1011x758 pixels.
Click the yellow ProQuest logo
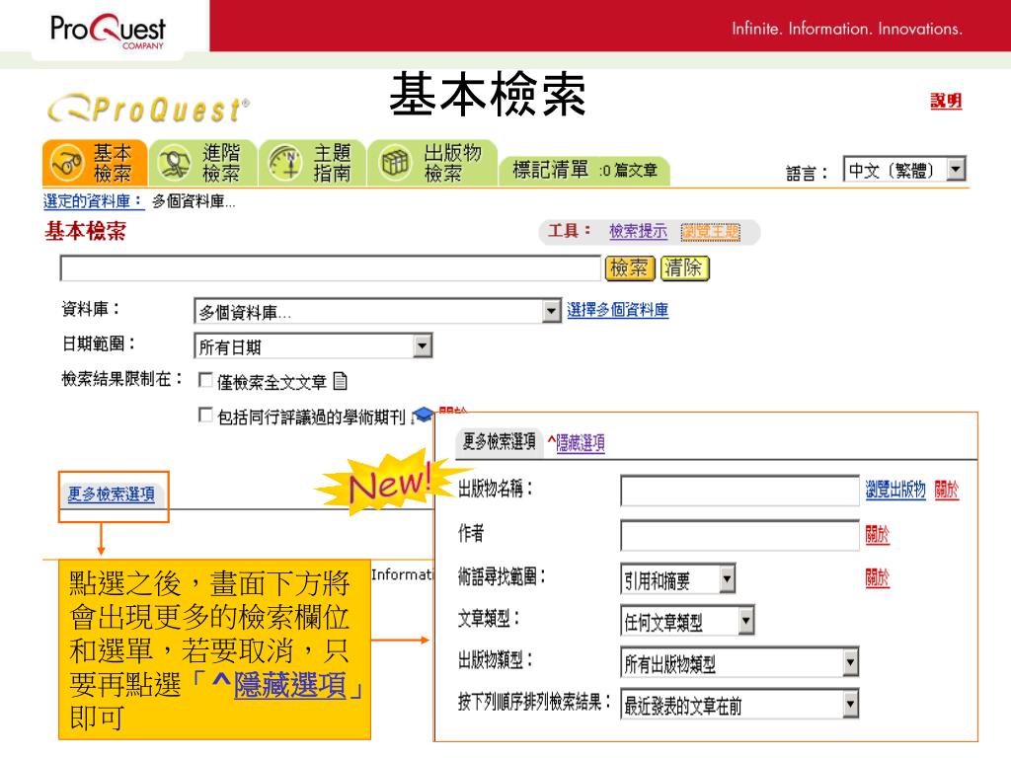pyautogui.click(x=148, y=109)
